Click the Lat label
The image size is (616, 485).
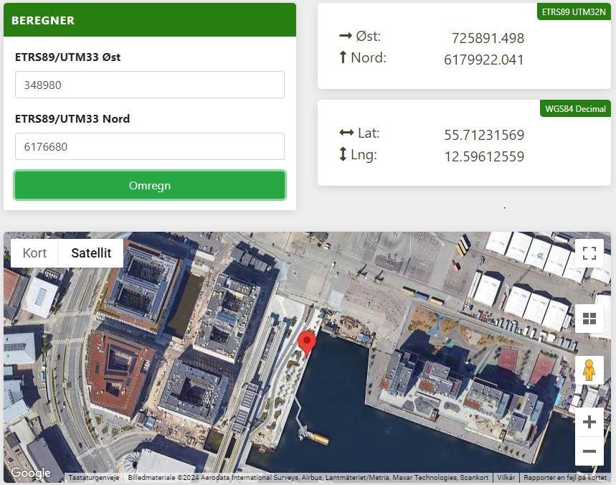(359, 133)
